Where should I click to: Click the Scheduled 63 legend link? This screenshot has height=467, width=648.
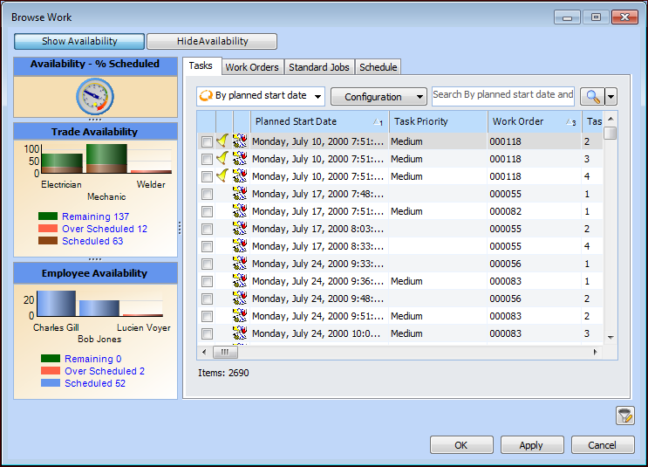point(92,241)
